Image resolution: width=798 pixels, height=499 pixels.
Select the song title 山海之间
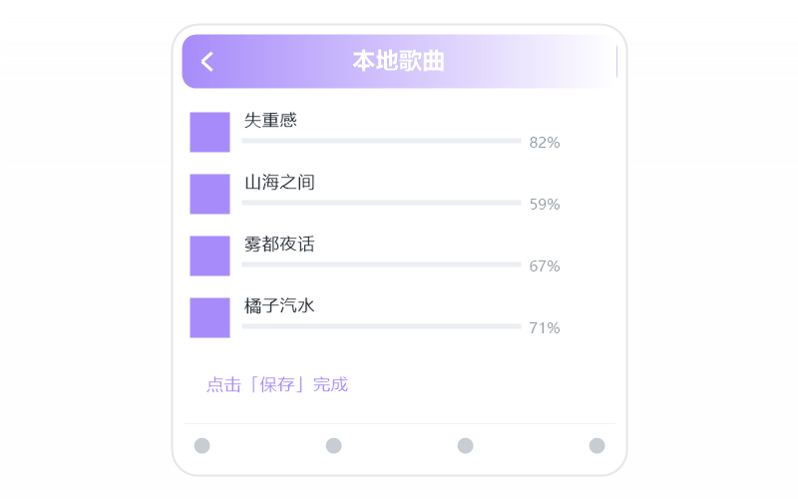279,182
